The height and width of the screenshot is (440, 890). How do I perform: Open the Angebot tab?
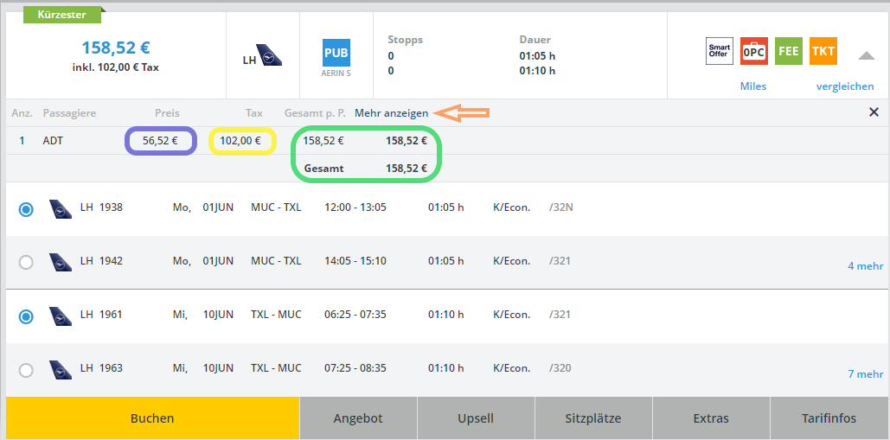(358, 418)
